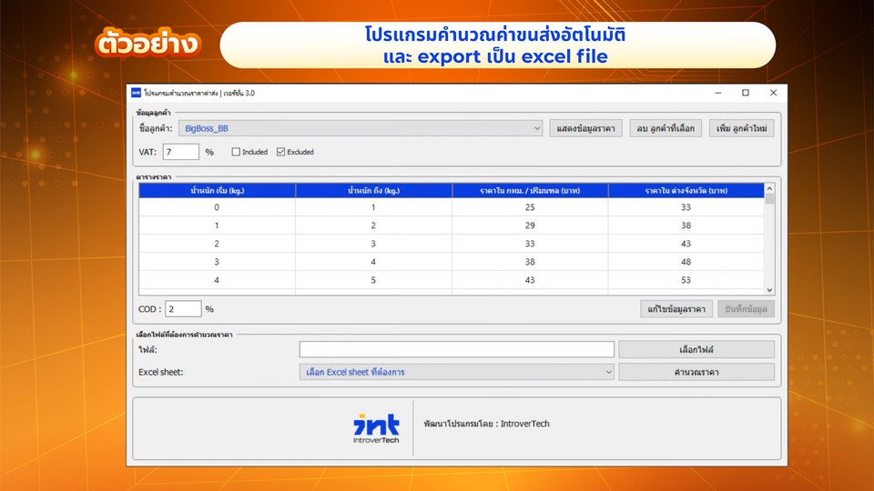
Task: Click the ลบ ลูกค้าที่เลือก button
Action: pos(666,128)
